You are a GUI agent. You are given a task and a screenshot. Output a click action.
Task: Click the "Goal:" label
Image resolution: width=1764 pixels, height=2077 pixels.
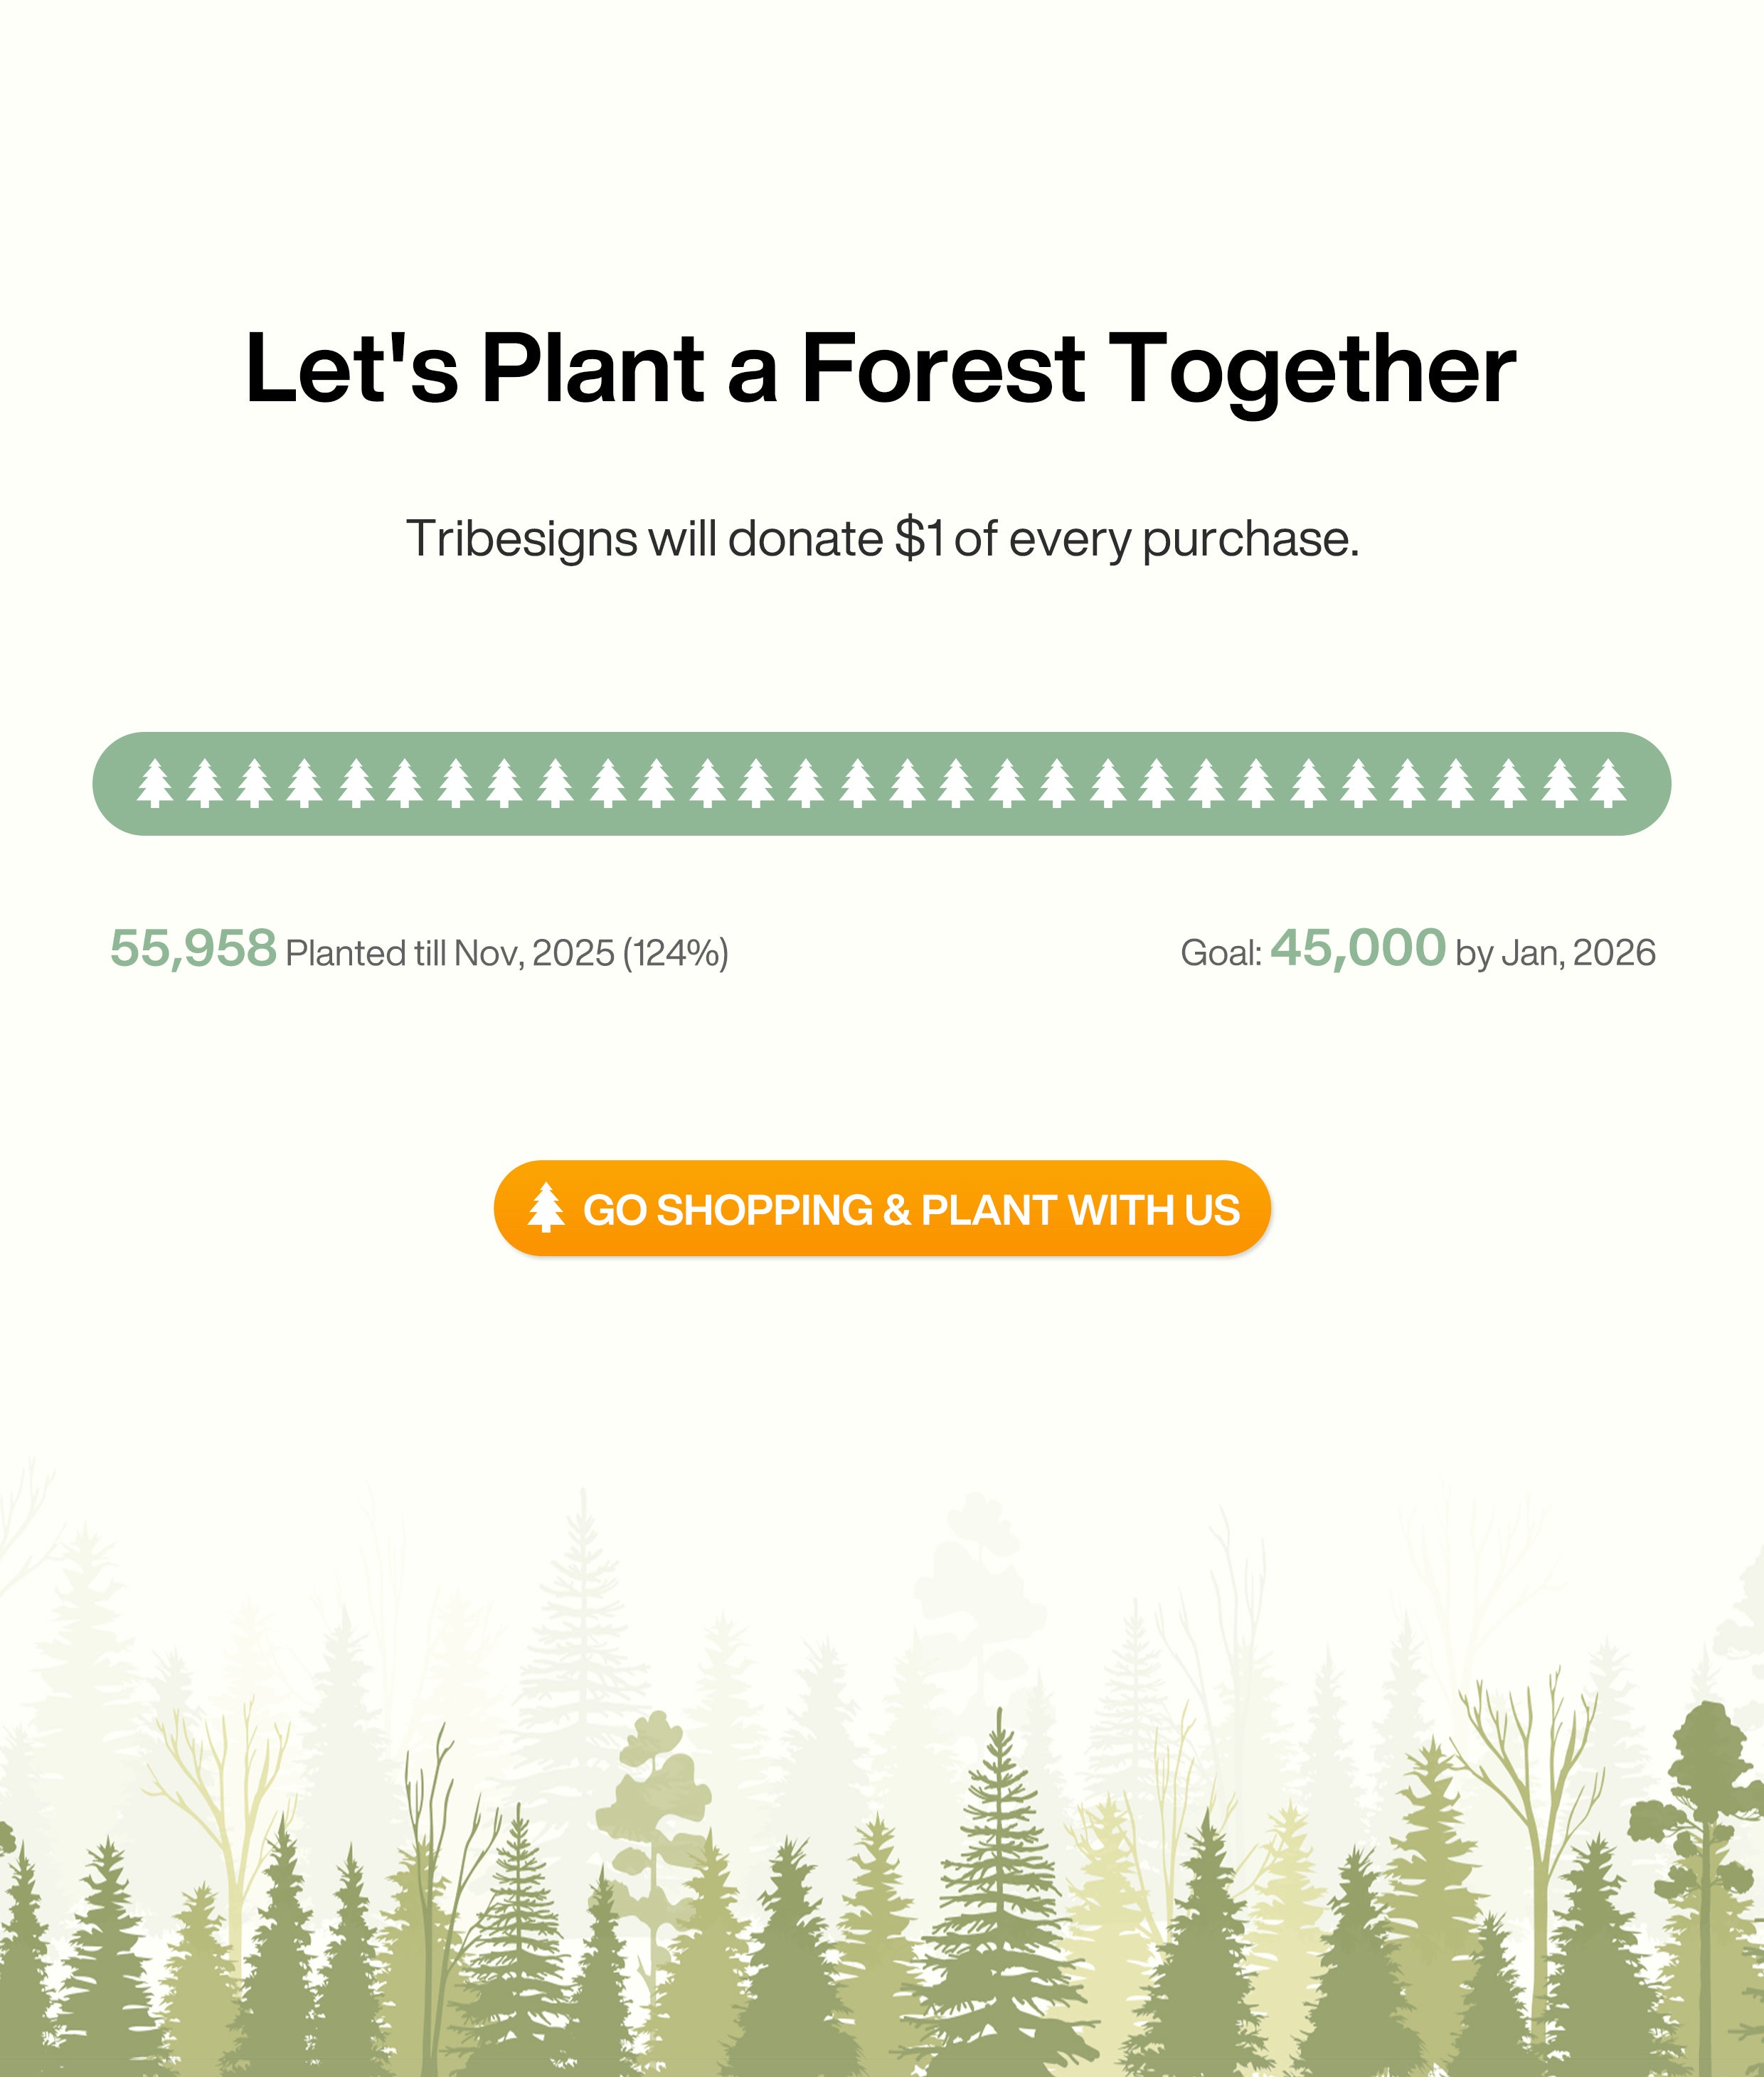(1221, 953)
